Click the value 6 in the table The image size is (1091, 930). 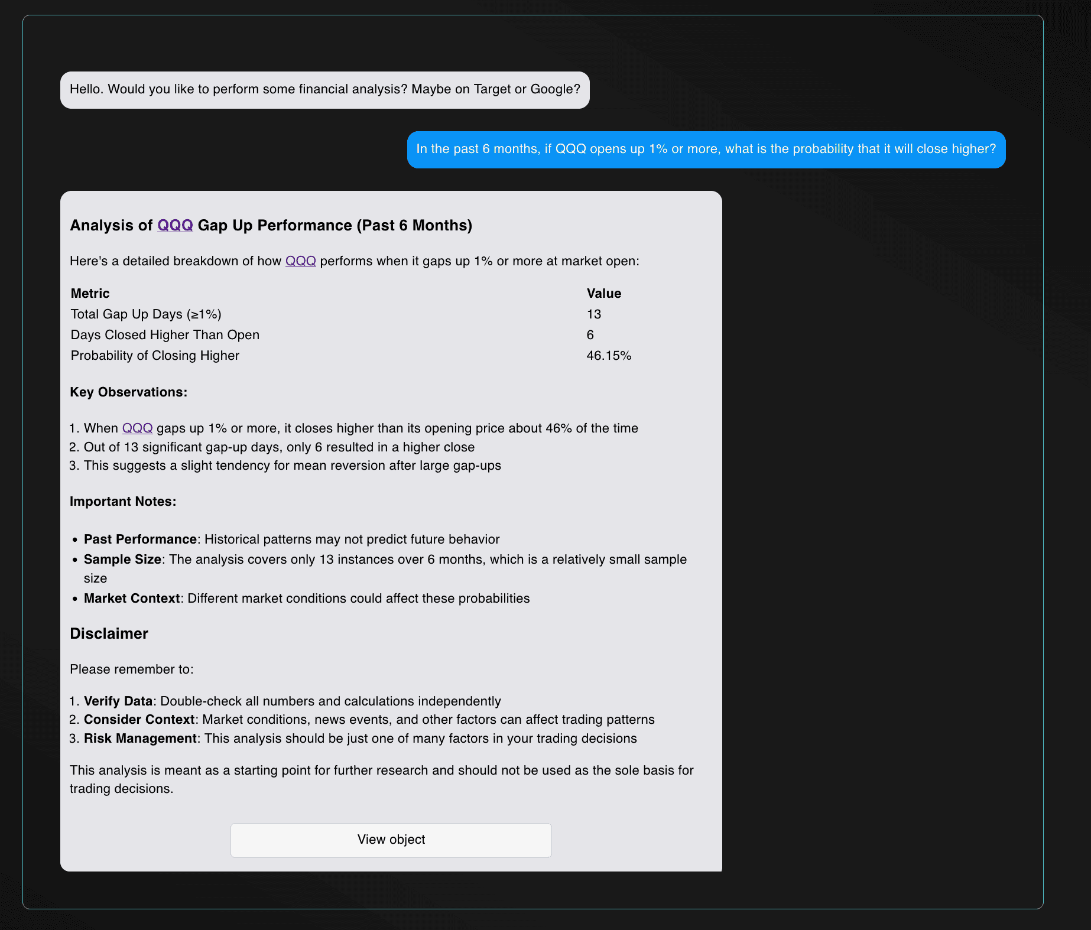(590, 335)
